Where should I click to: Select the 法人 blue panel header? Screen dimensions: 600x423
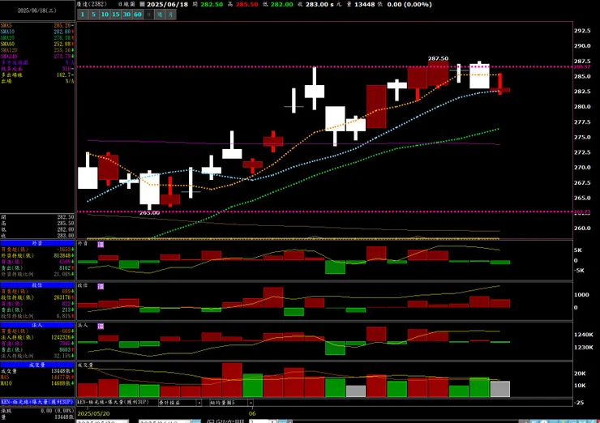pyautogui.click(x=37, y=325)
